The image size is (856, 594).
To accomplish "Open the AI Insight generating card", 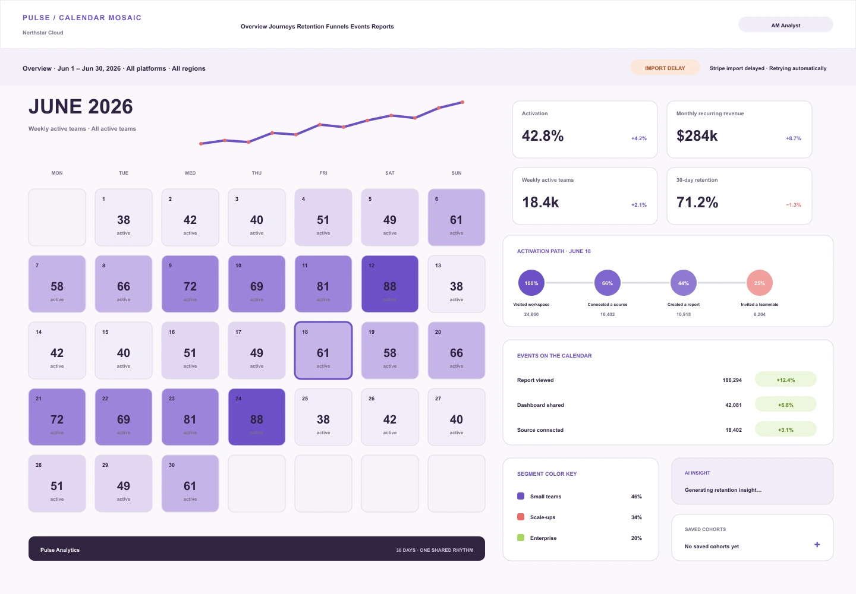I will click(x=753, y=481).
